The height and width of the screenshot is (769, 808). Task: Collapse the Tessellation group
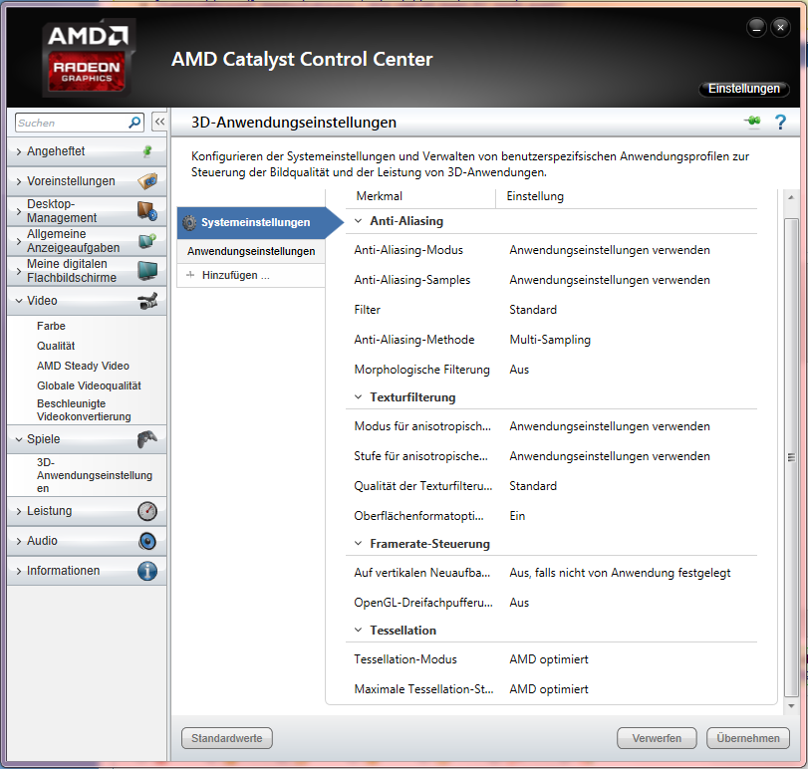click(358, 630)
